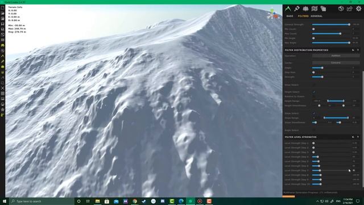The width and height of the screenshot is (364, 205).
Task: Adjust the General Strength slider
Action: [x=331, y=24]
